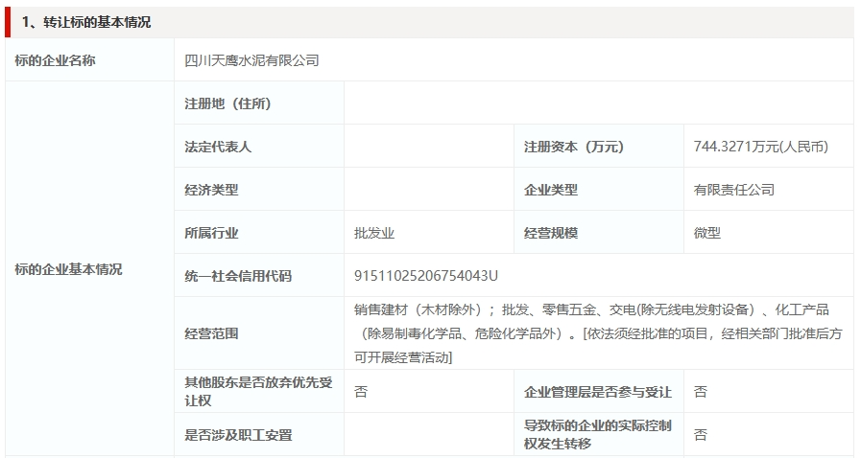Select company name 四川天鹰水泥有限公司
Viewport: 861px width, 458px height.
252,60
